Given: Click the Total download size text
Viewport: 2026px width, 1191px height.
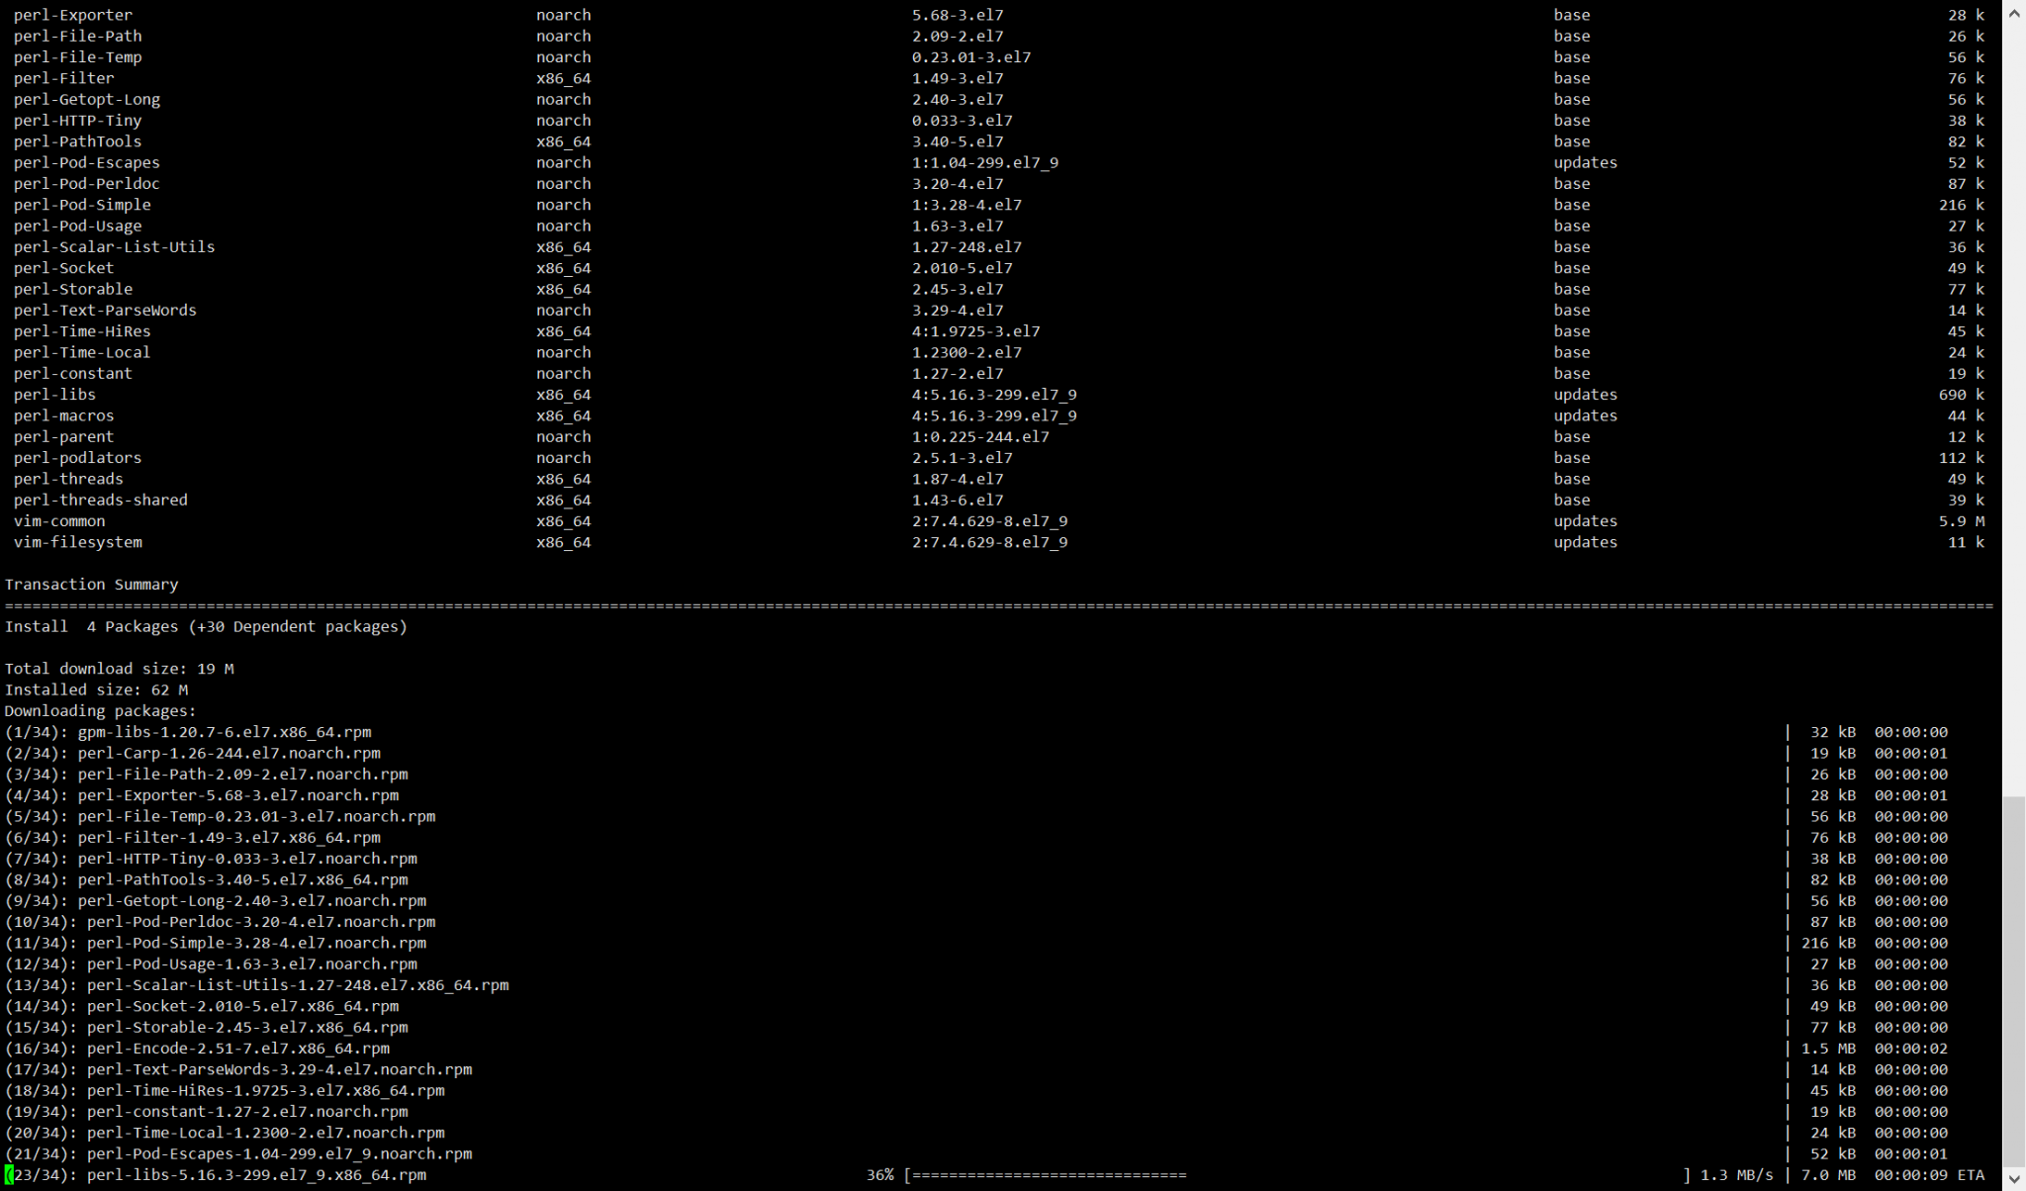Looking at the screenshot, I should click(x=119, y=668).
